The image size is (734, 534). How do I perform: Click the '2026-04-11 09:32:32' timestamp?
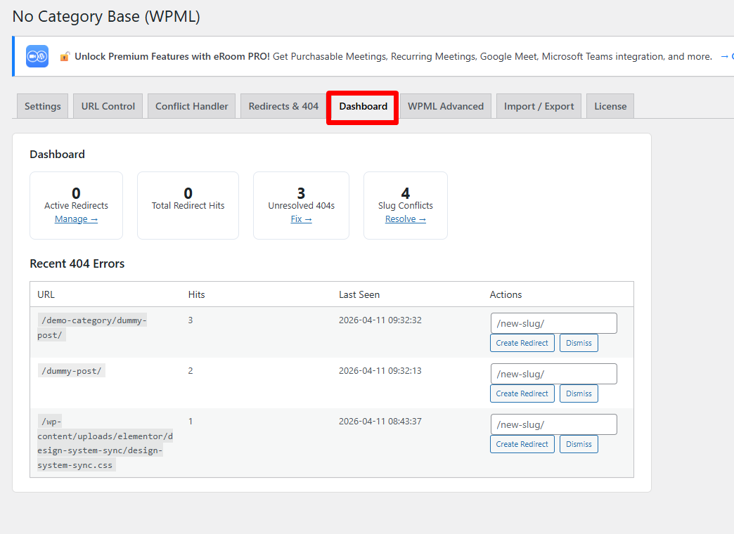380,320
